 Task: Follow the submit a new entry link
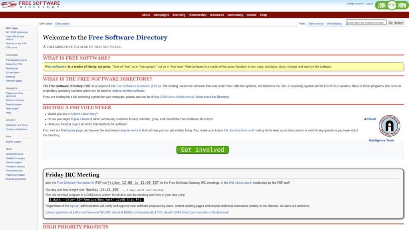click(83, 114)
